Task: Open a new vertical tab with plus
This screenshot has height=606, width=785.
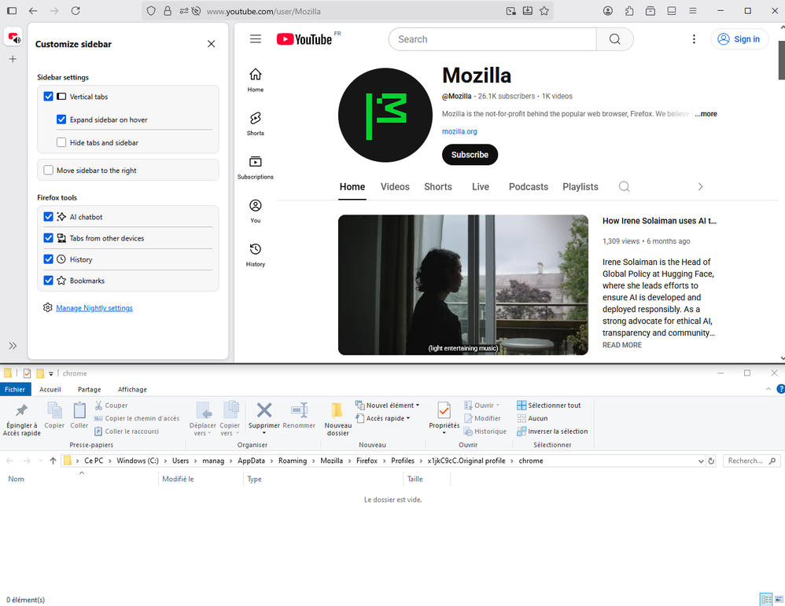Action: (x=13, y=59)
